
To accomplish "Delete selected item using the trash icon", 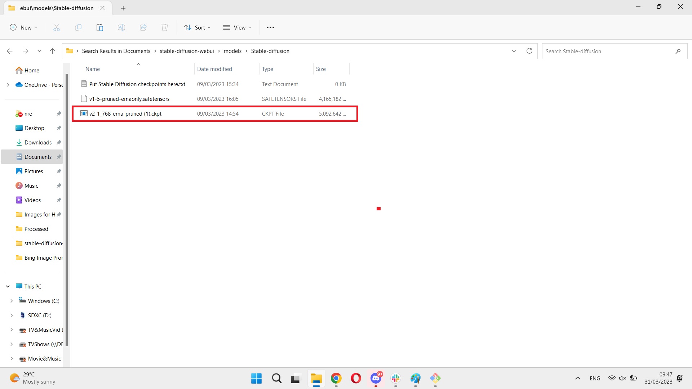I will point(164,27).
